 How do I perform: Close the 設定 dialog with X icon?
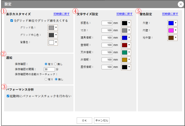(x=180, y=4)
